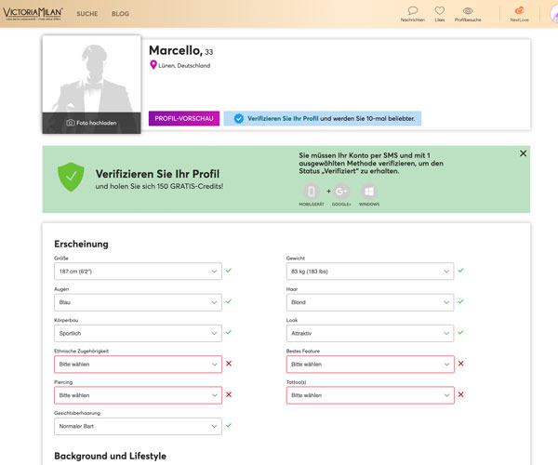The width and height of the screenshot is (558, 465).
Task: Open the Größe dropdown showing 187 cm
Action: coord(138,272)
